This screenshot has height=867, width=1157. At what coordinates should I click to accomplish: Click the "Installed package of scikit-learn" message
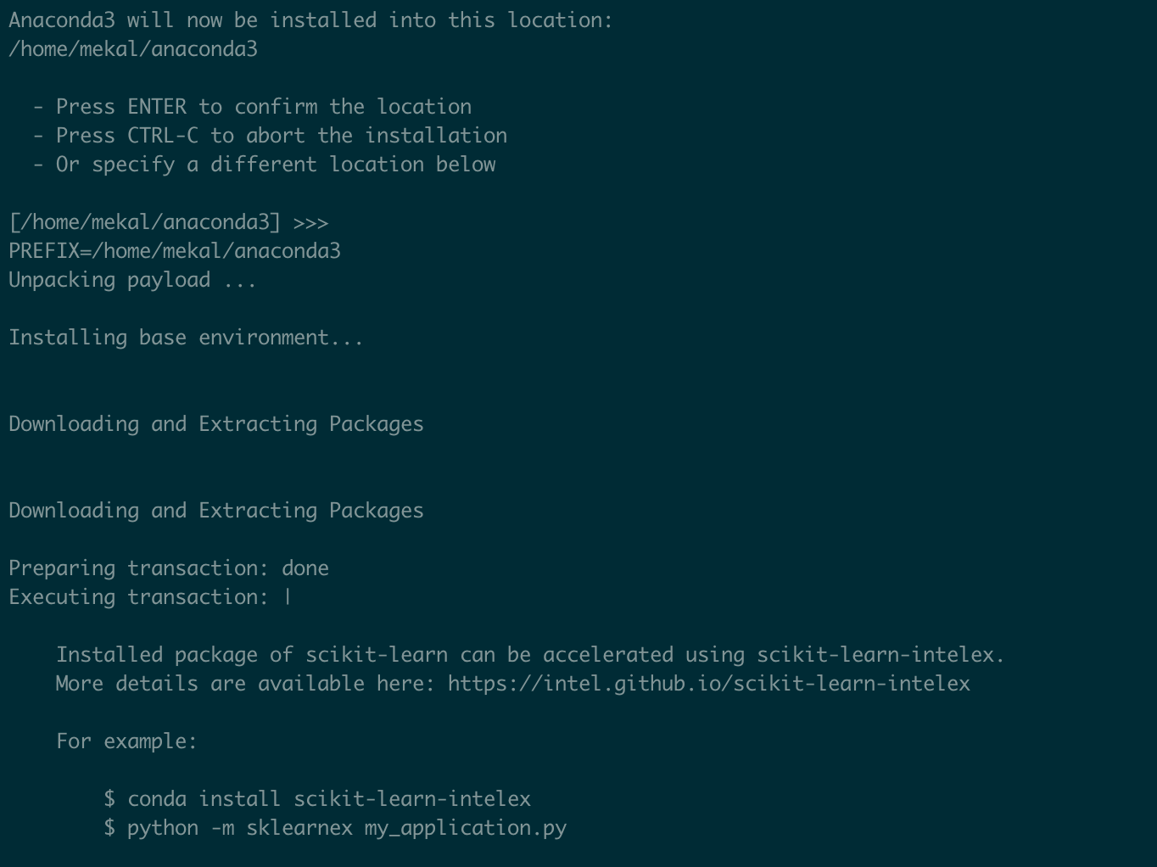[x=530, y=655]
